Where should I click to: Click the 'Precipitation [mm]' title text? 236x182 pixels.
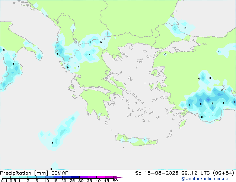click(24, 173)
